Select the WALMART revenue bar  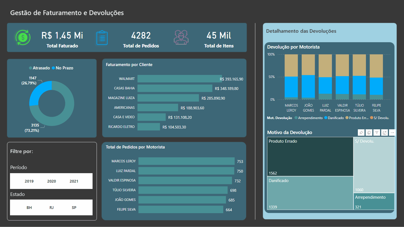click(x=180, y=79)
